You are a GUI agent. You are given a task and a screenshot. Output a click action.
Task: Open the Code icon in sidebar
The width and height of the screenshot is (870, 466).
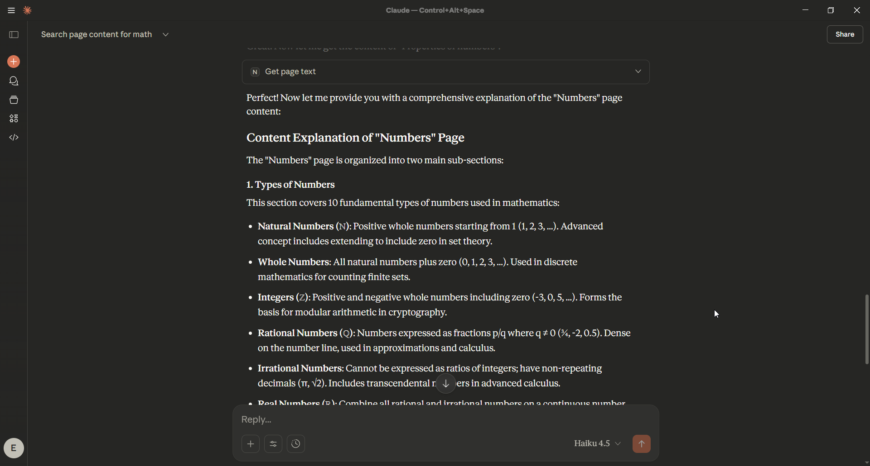(x=14, y=138)
